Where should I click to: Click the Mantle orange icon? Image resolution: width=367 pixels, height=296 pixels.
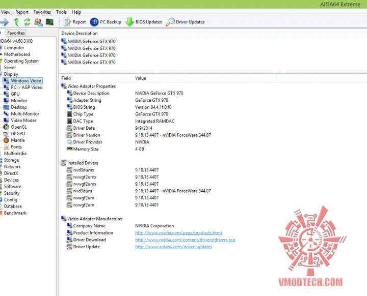click(6, 140)
